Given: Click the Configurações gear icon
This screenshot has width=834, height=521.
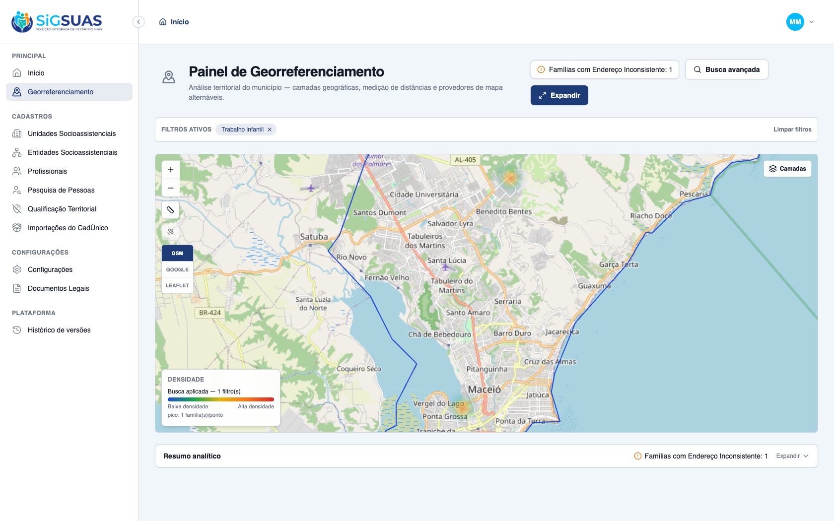Looking at the screenshot, I should pos(17,269).
